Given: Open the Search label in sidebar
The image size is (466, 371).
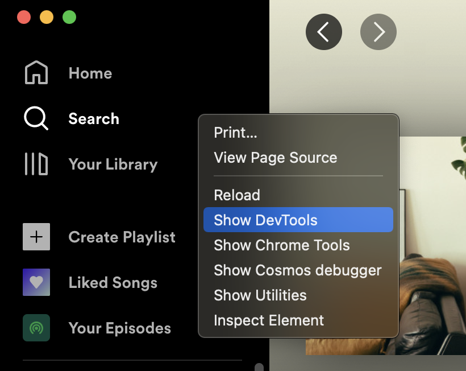Looking at the screenshot, I should click(94, 119).
